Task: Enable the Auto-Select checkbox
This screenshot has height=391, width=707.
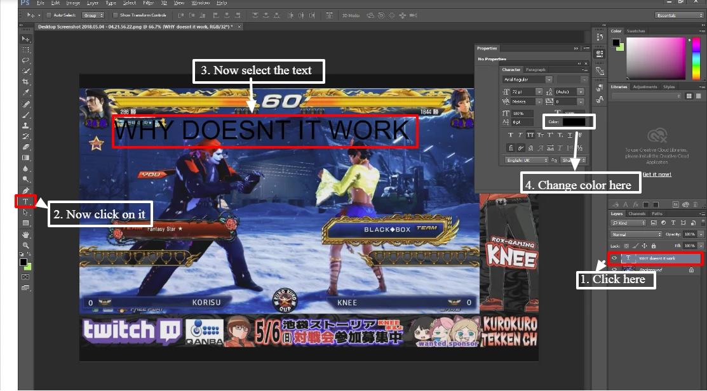Action: pos(49,15)
